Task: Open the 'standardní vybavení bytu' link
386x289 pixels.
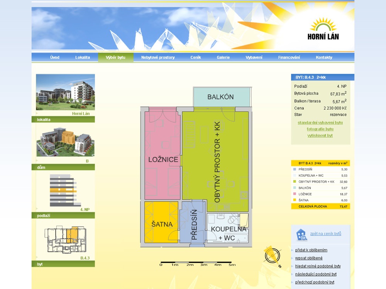Action: point(320,123)
